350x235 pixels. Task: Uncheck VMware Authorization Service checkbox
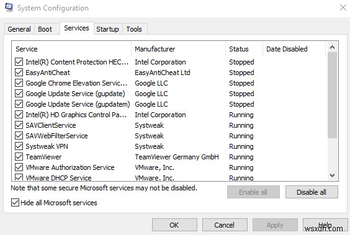pos(19,167)
